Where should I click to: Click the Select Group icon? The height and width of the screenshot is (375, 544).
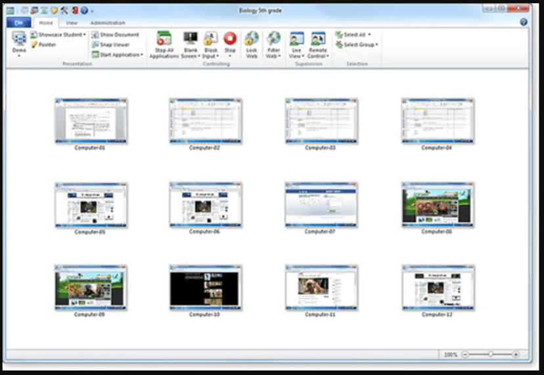(x=339, y=45)
